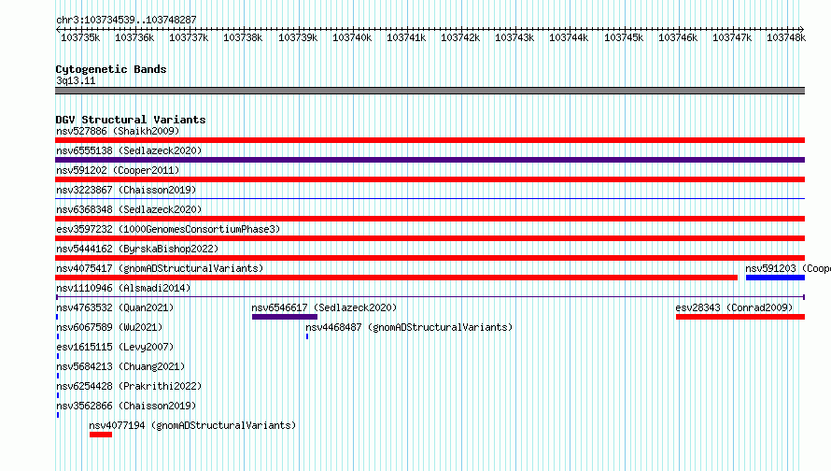The width and height of the screenshot is (831, 471).
Task: Open esv3597232 (1000GenomesConsortiumPhase3) label
Action: [168, 229]
